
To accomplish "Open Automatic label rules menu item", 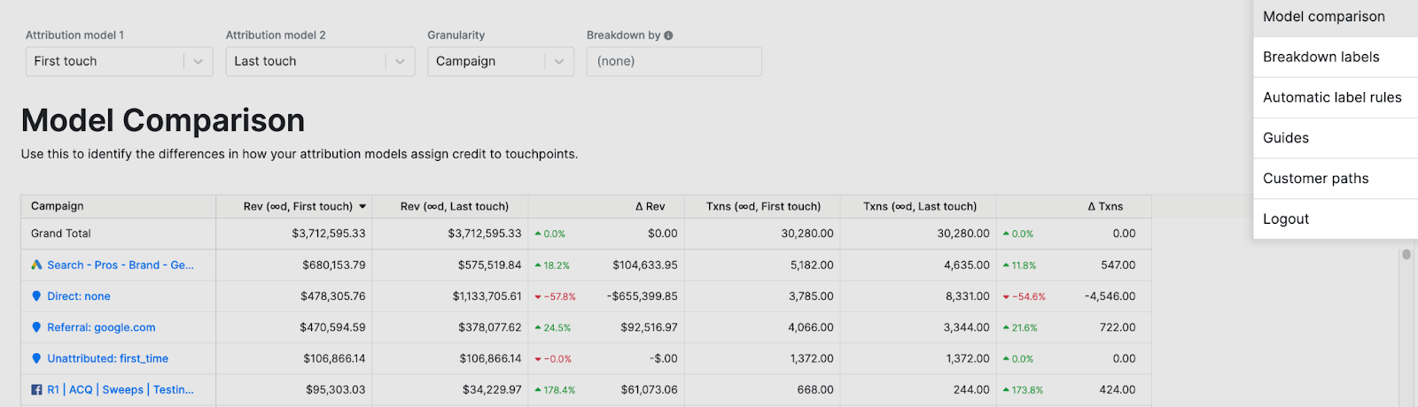I will coord(1332,97).
